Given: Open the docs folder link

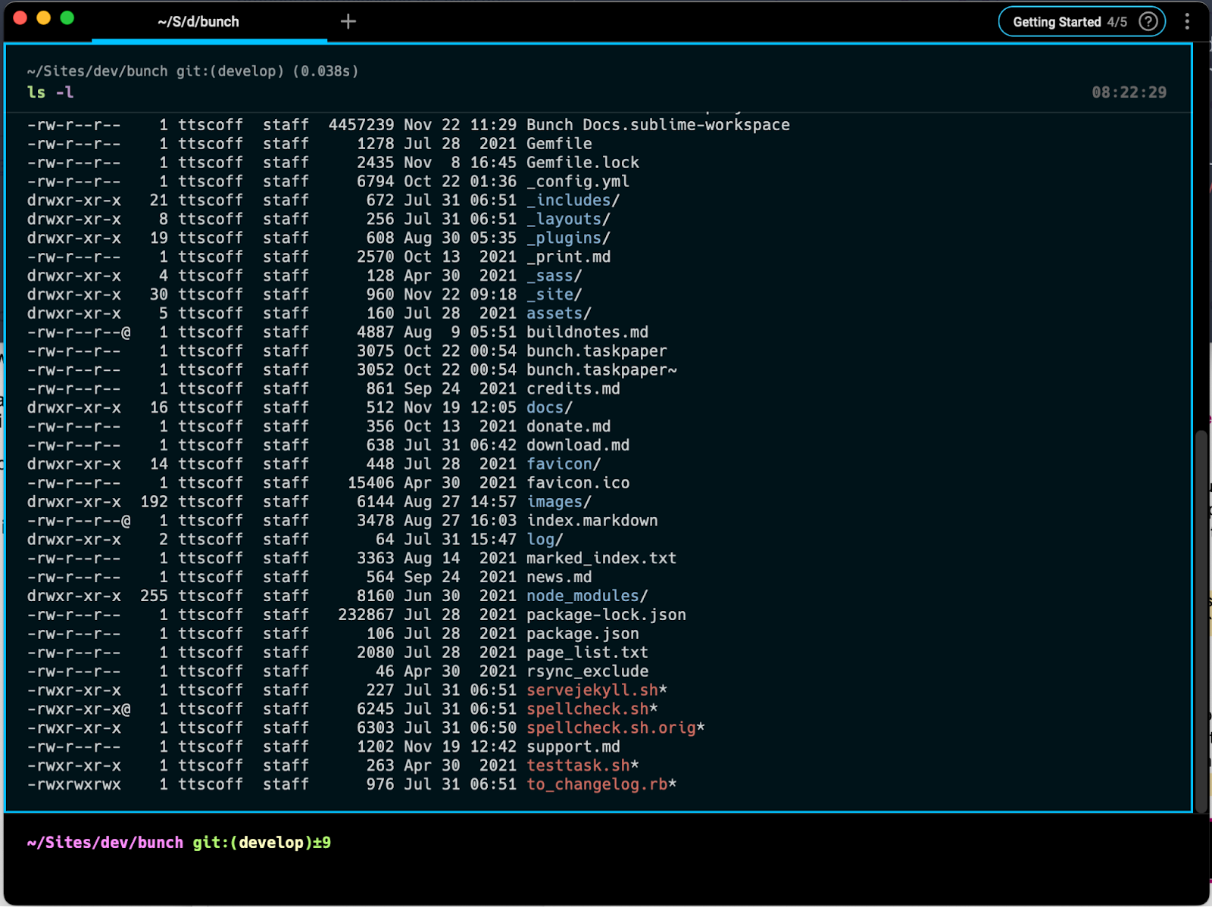Looking at the screenshot, I should tap(545, 407).
